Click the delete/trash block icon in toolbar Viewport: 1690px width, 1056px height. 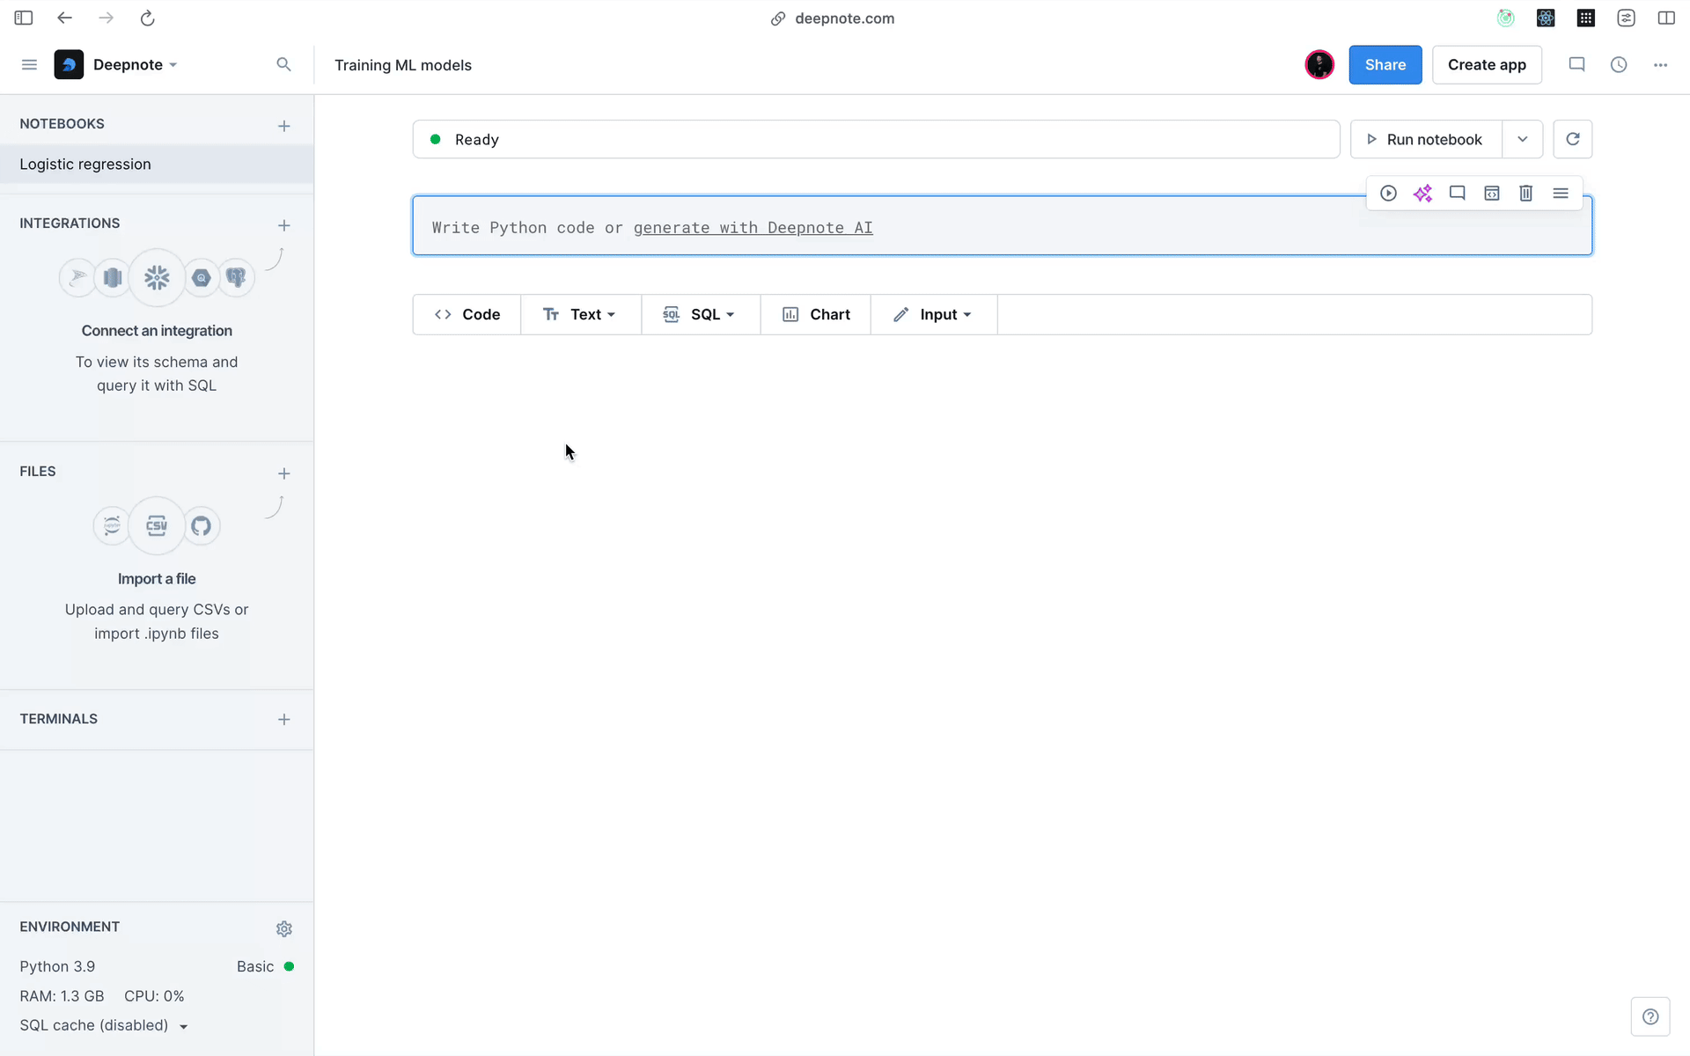1525,194
